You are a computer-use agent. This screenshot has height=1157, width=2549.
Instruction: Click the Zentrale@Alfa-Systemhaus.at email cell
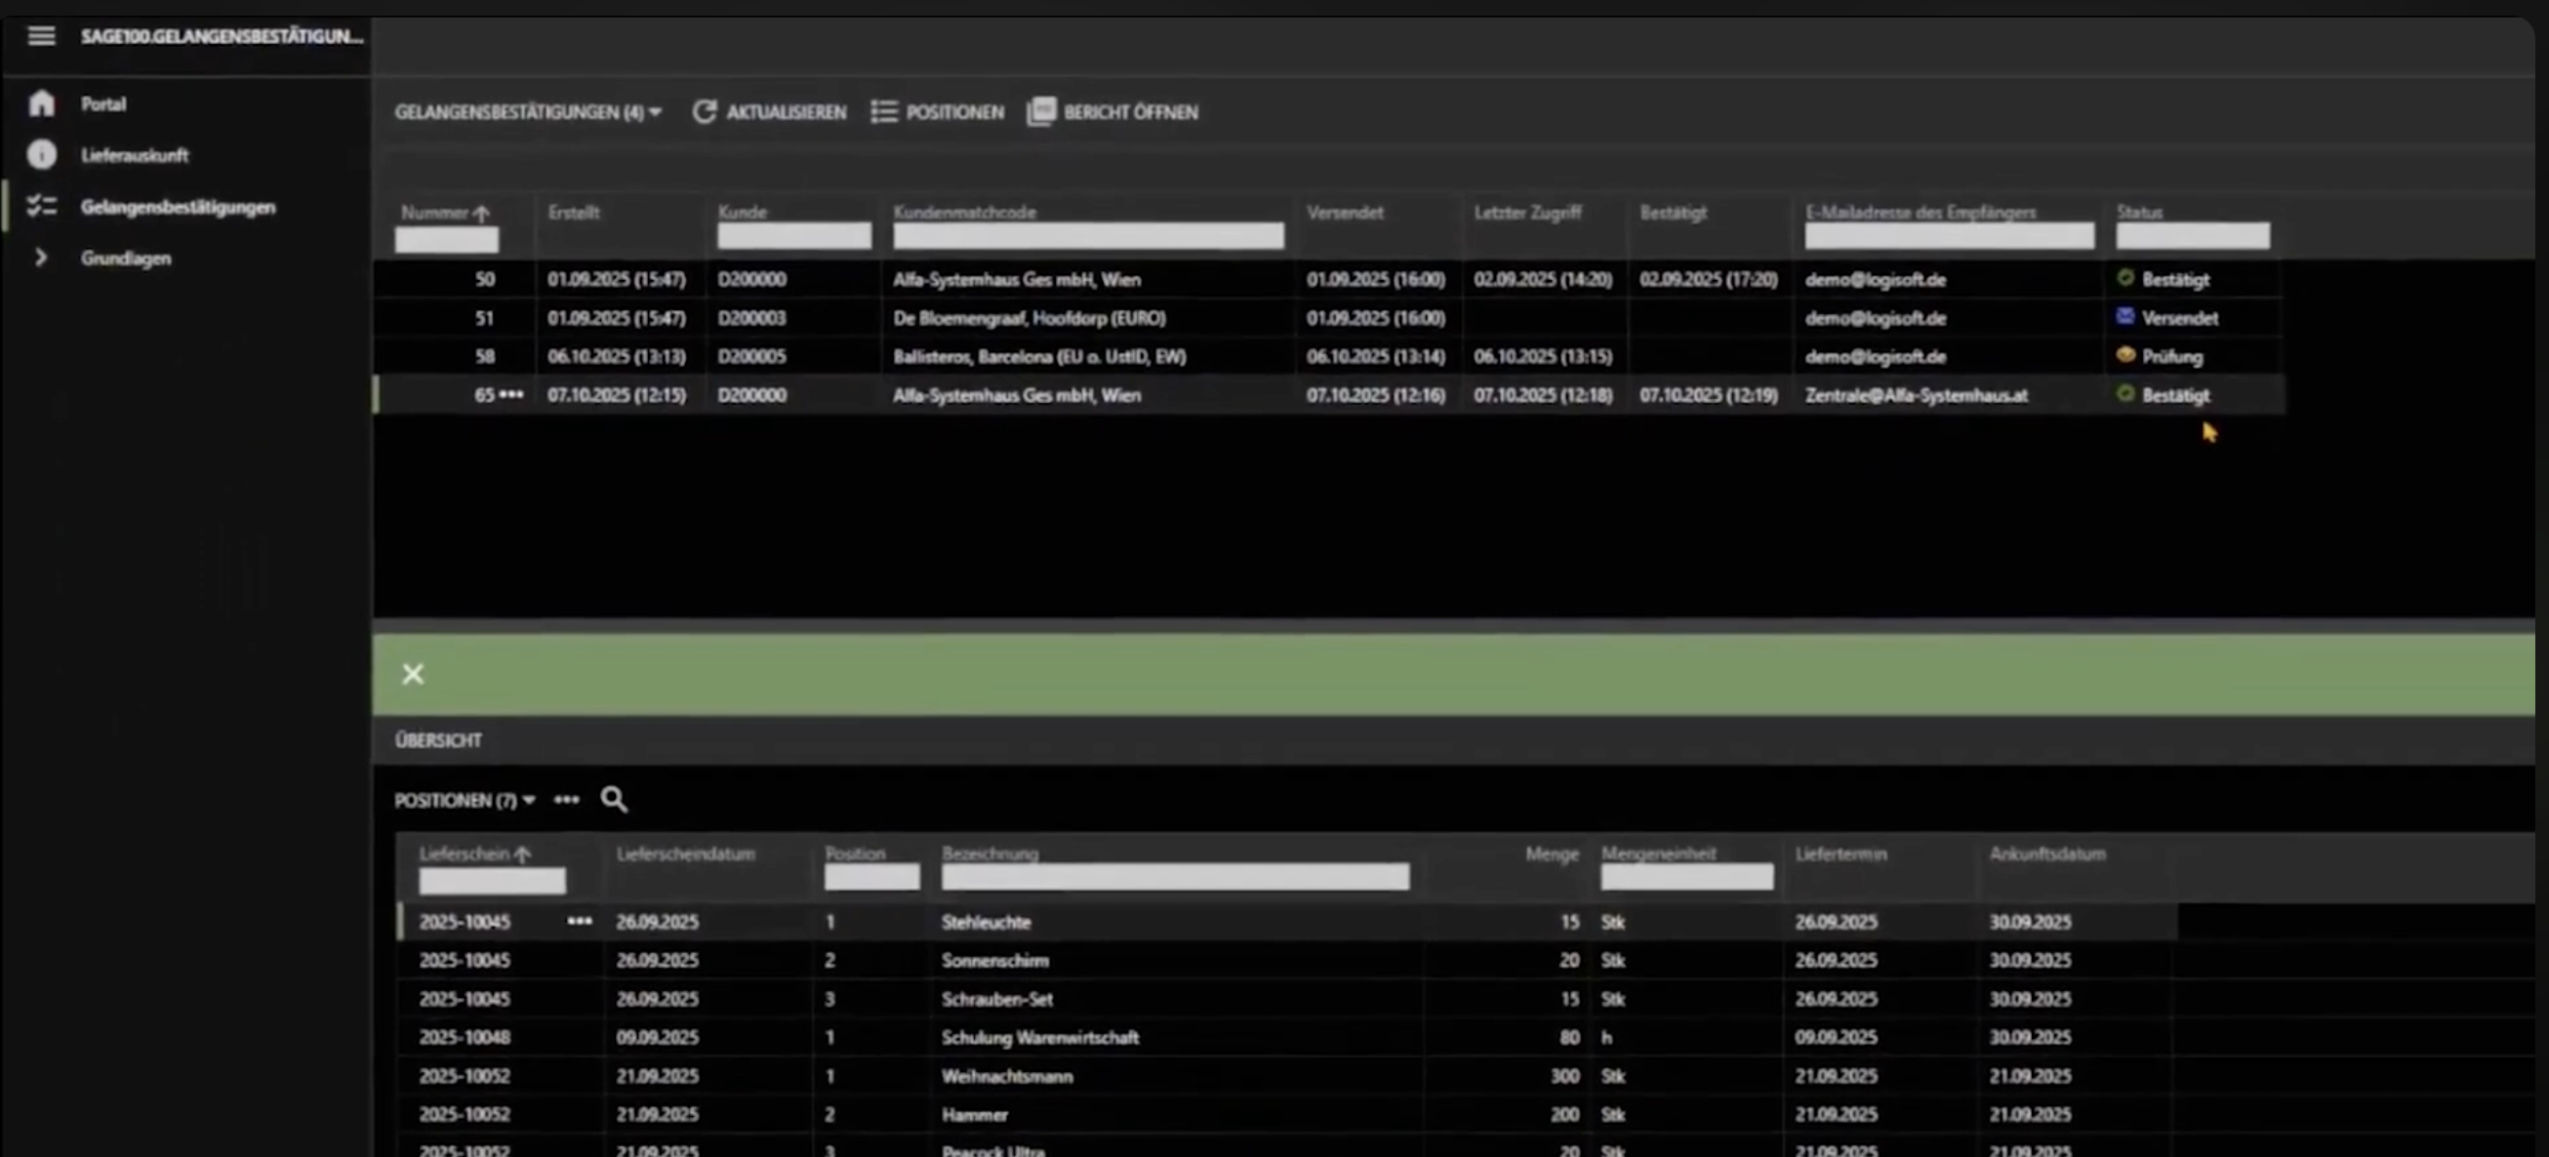click(x=1916, y=394)
